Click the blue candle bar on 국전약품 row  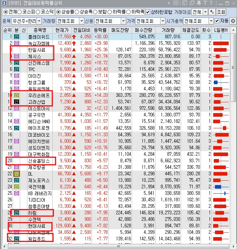(x=221, y=187)
